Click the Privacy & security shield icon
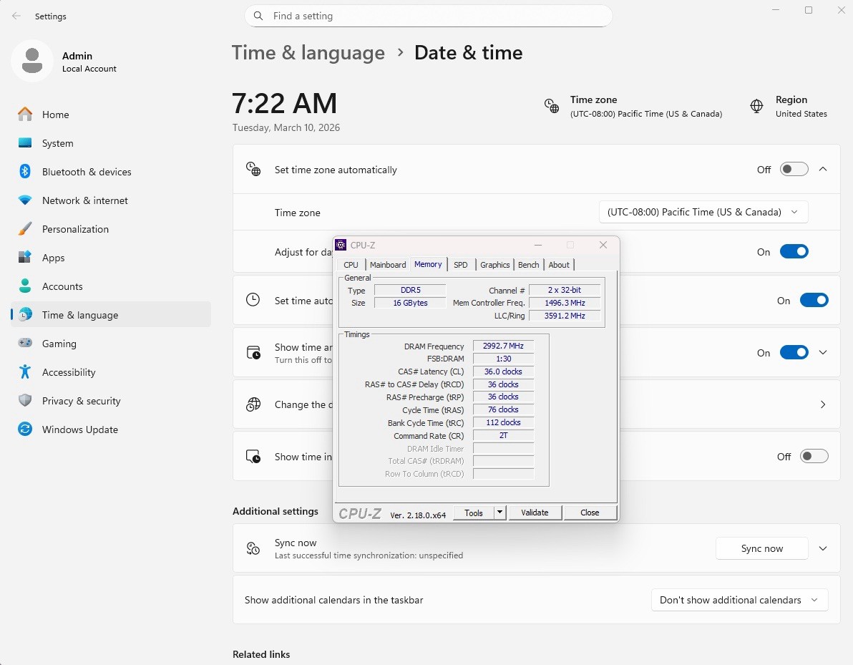 [x=25, y=401]
